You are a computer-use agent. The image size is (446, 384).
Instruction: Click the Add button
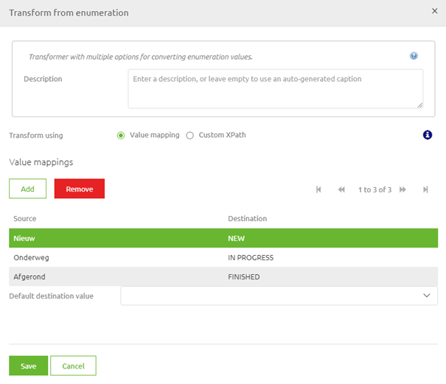(x=27, y=189)
